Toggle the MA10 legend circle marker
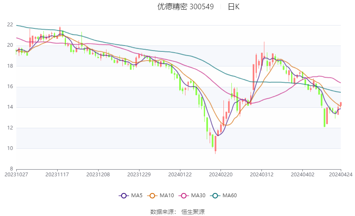This screenshot has width=355, height=216. [x=152, y=196]
